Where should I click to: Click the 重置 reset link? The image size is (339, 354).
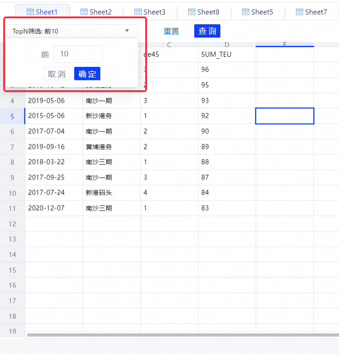pyautogui.click(x=171, y=31)
